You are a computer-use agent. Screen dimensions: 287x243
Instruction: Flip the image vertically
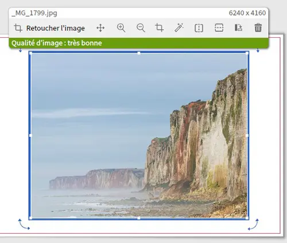[219, 28]
